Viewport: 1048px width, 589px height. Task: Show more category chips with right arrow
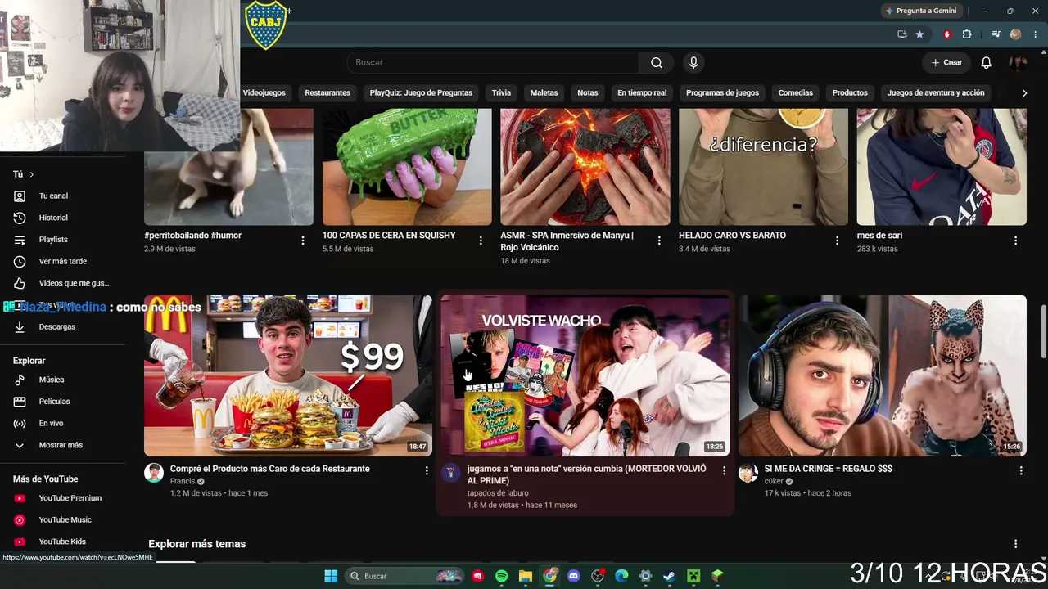(x=1023, y=93)
